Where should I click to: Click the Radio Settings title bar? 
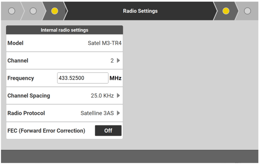coord(140,11)
